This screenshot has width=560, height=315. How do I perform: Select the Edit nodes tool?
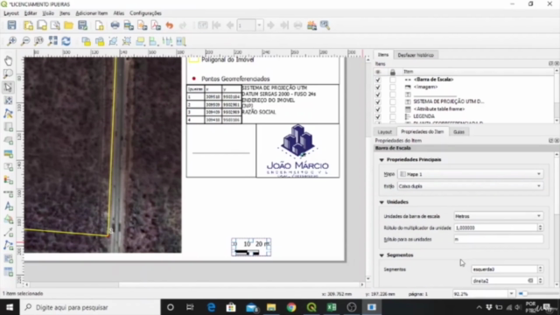pyautogui.click(x=8, y=114)
